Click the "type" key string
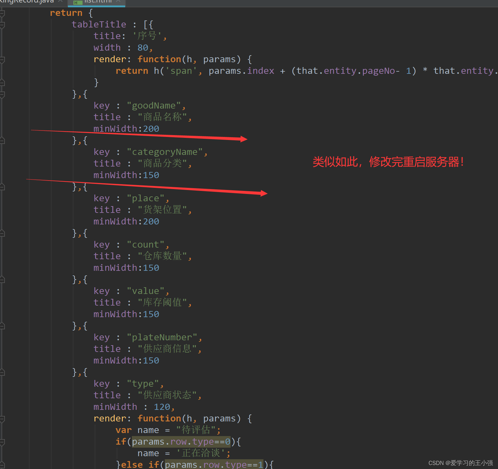498x469 pixels. point(143,384)
